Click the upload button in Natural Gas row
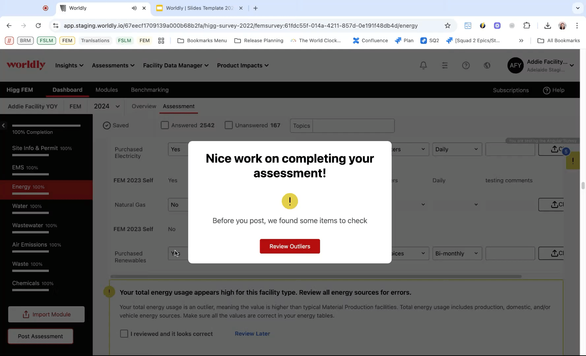586x356 pixels. pyautogui.click(x=551, y=205)
